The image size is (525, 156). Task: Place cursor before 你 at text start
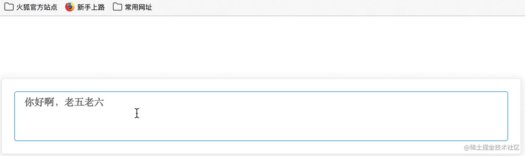click(25, 102)
